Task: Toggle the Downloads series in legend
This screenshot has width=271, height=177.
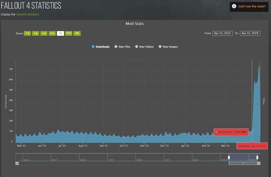Action: point(101,47)
